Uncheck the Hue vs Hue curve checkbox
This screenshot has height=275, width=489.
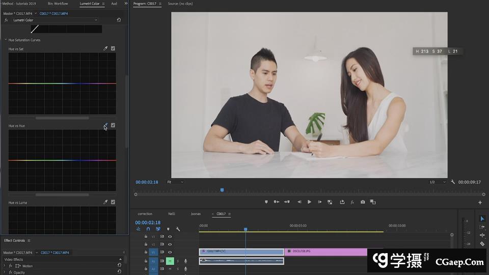pos(113,125)
